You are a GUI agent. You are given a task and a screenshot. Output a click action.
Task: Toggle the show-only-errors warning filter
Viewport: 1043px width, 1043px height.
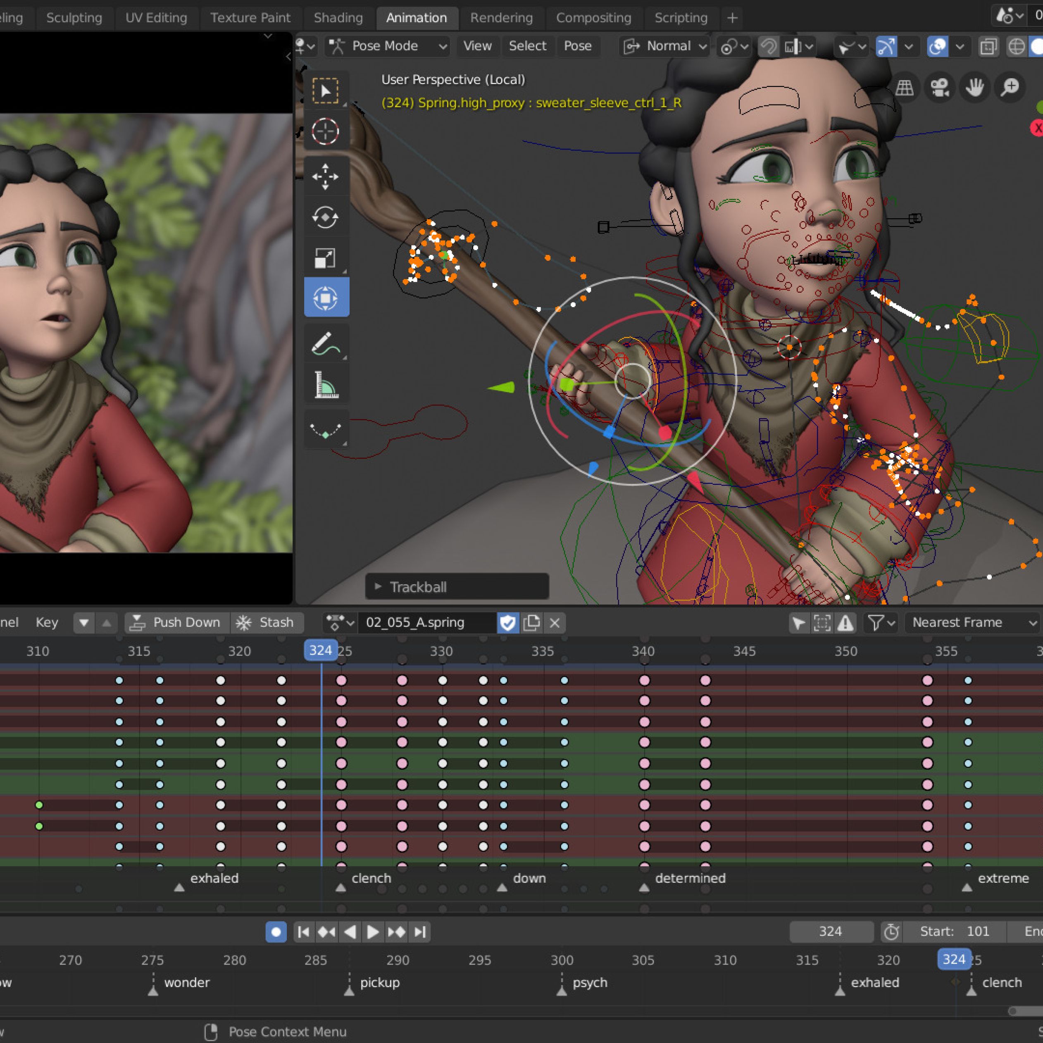[845, 622]
